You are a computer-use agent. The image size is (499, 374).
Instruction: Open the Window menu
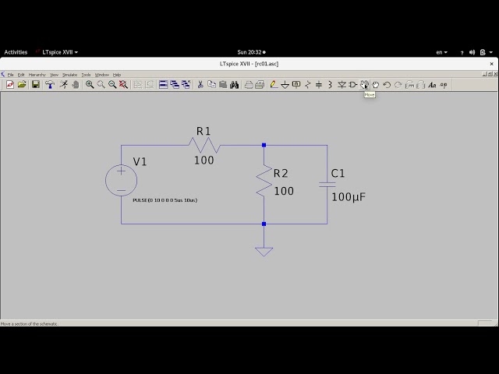102,75
